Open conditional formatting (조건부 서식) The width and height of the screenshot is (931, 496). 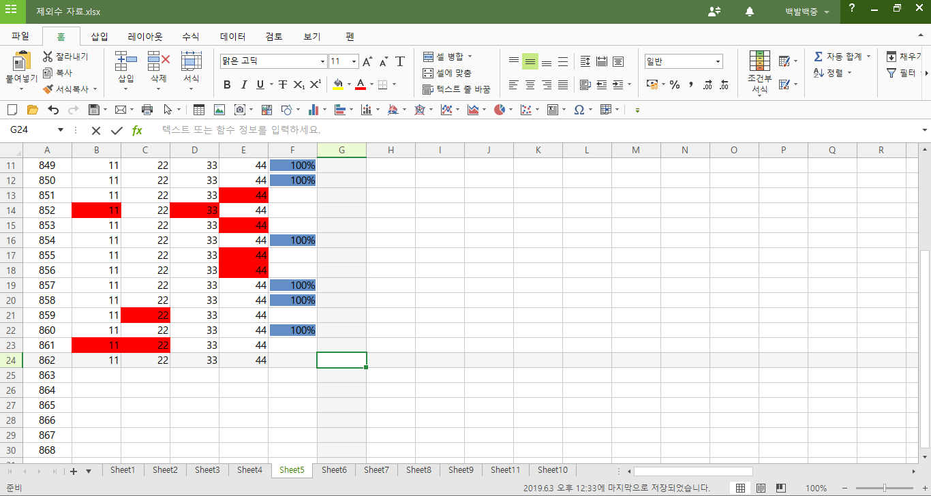pyautogui.click(x=759, y=72)
